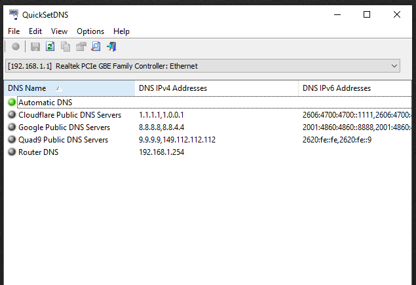
Task: Click the Copy toolbar icon
Action: pyautogui.click(x=66, y=46)
